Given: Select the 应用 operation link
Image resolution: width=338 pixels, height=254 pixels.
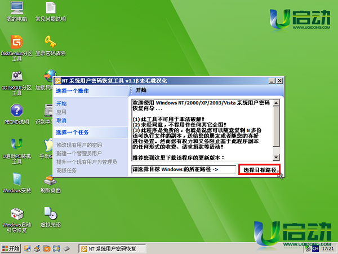Looking at the screenshot, I should click(x=61, y=112).
